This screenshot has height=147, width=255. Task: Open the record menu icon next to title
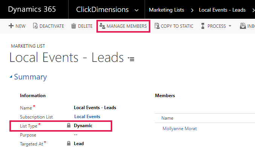click(x=131, y=59)
